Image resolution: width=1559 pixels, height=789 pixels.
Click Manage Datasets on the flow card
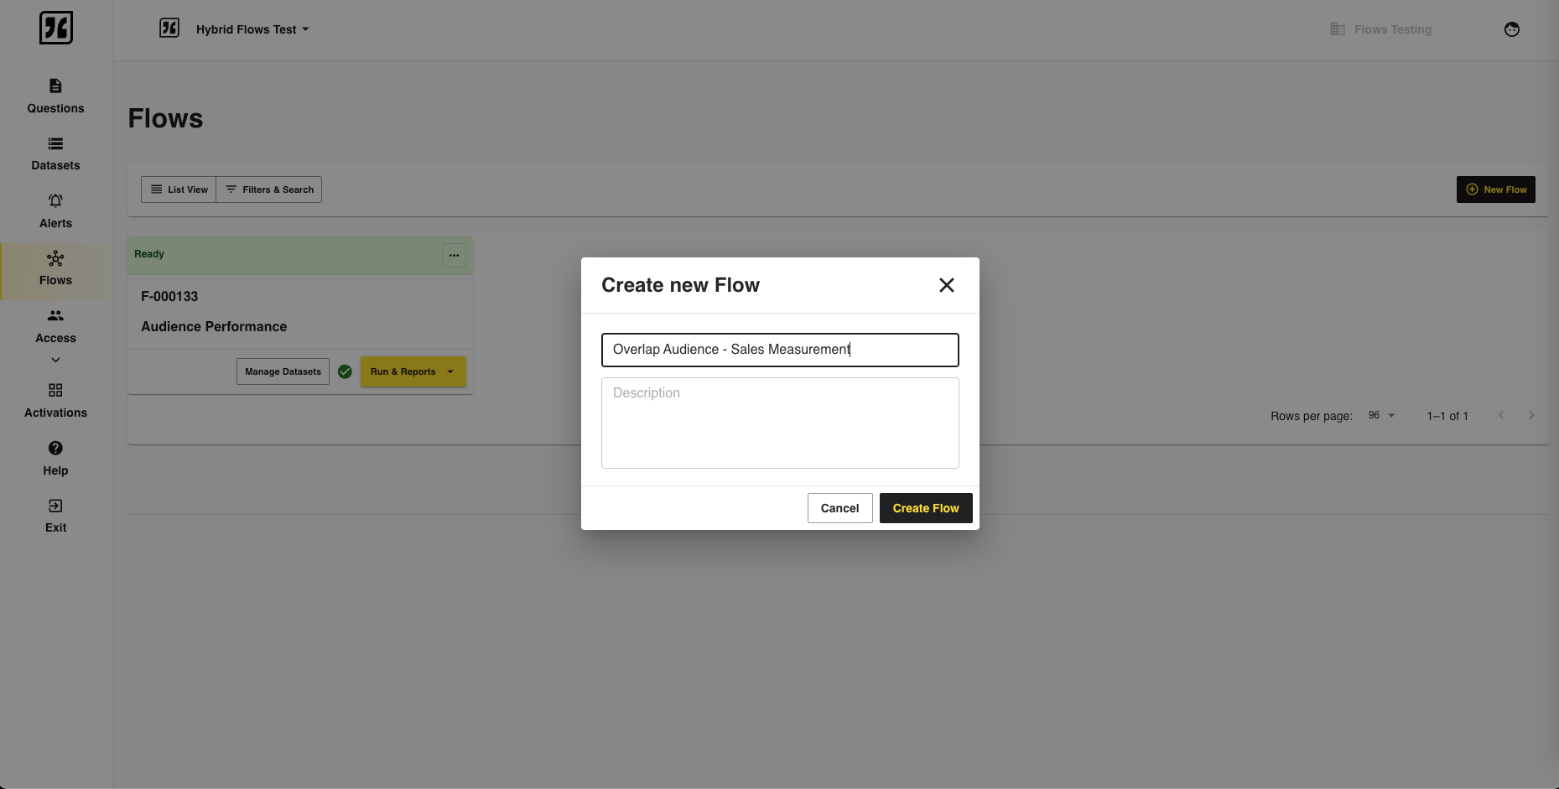283,371
